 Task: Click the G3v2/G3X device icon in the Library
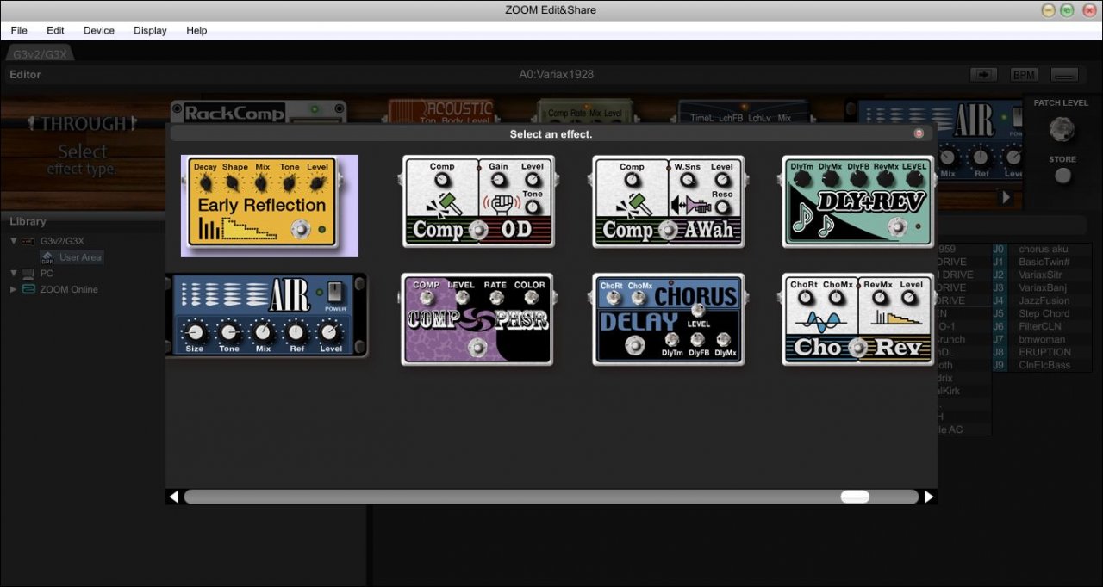[28, 241]
